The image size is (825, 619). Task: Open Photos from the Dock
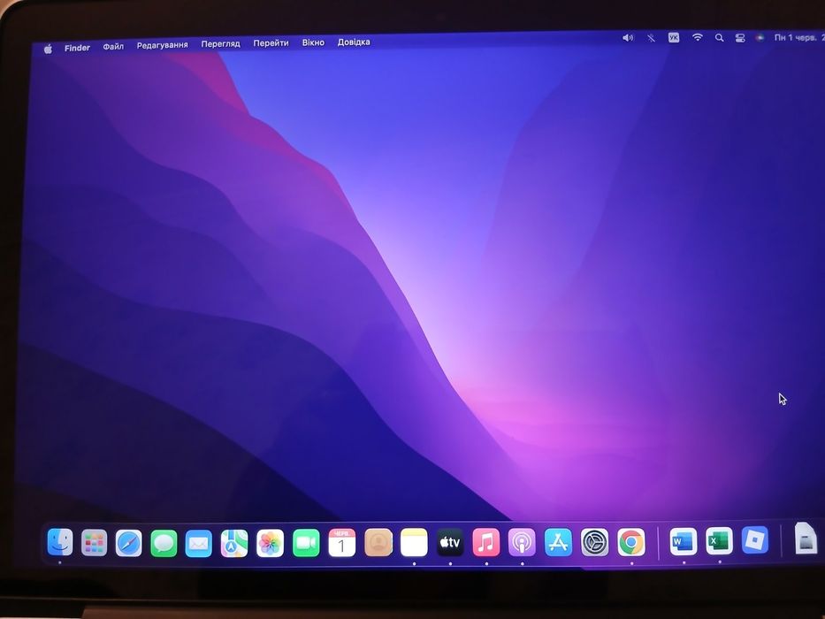pyautogui.click(x=270, y=543)
